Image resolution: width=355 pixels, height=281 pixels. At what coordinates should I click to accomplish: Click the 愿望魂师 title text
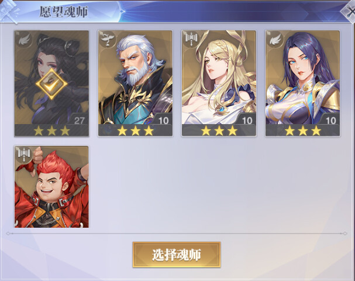64,12
